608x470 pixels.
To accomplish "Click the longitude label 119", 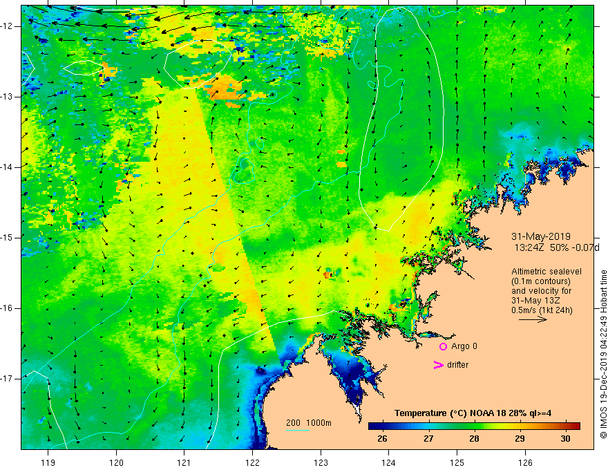I will pyautogui.click(x=48, y=462).
